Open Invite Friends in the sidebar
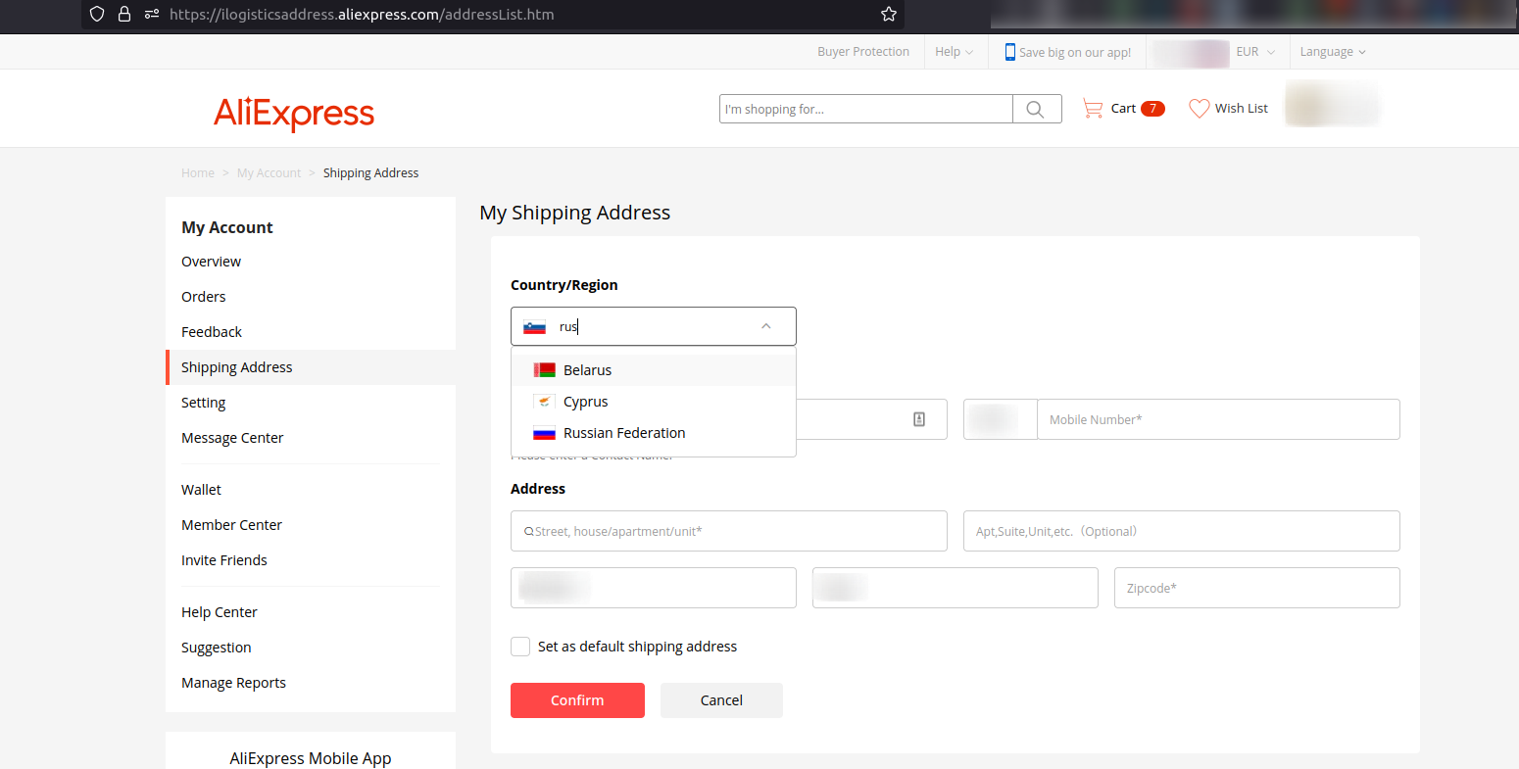This screenshot has width=1519, height=769. (x=224, y=560)
